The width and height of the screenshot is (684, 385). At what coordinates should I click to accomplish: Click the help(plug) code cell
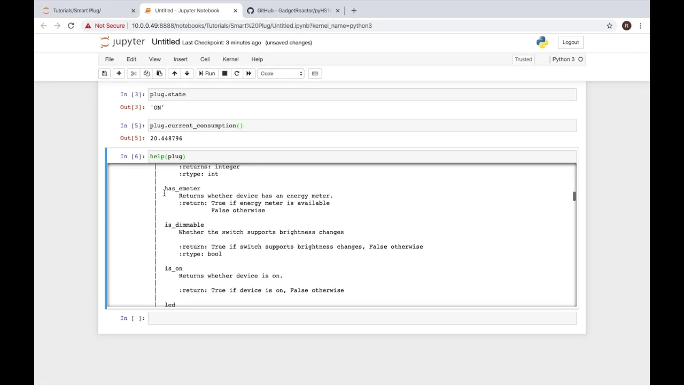point(362,157)
